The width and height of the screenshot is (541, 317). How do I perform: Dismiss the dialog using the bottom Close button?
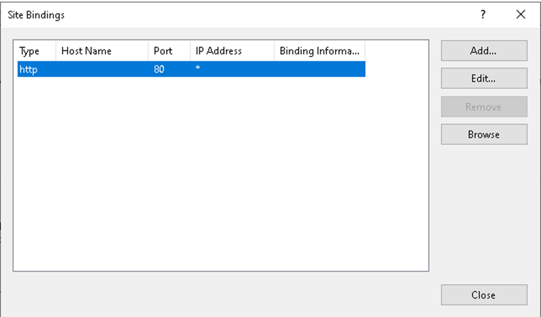(483, 295)
